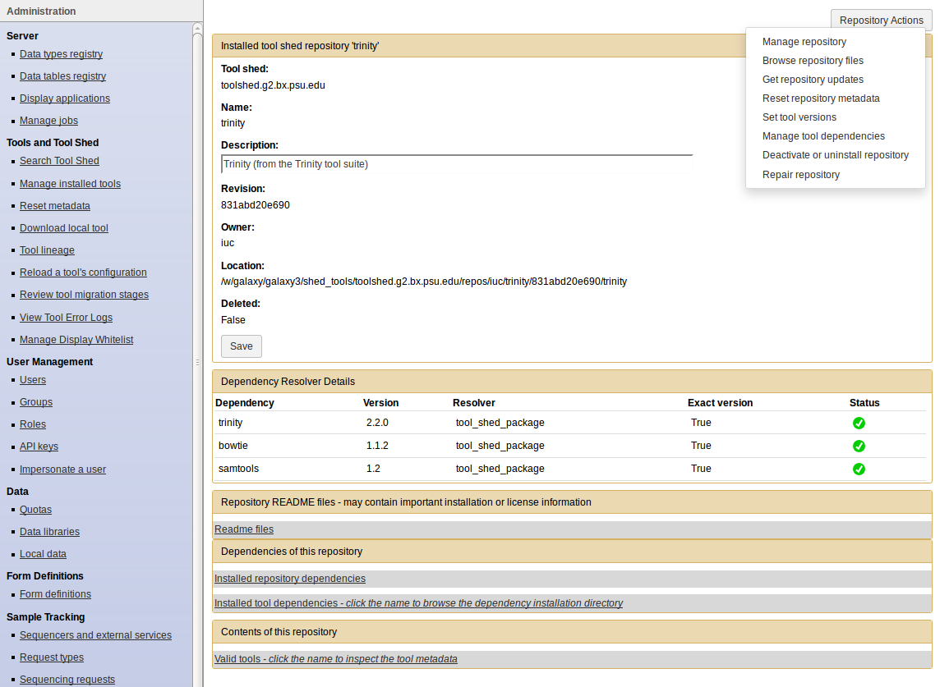Open Search Tool Shed link

[59, 161]
